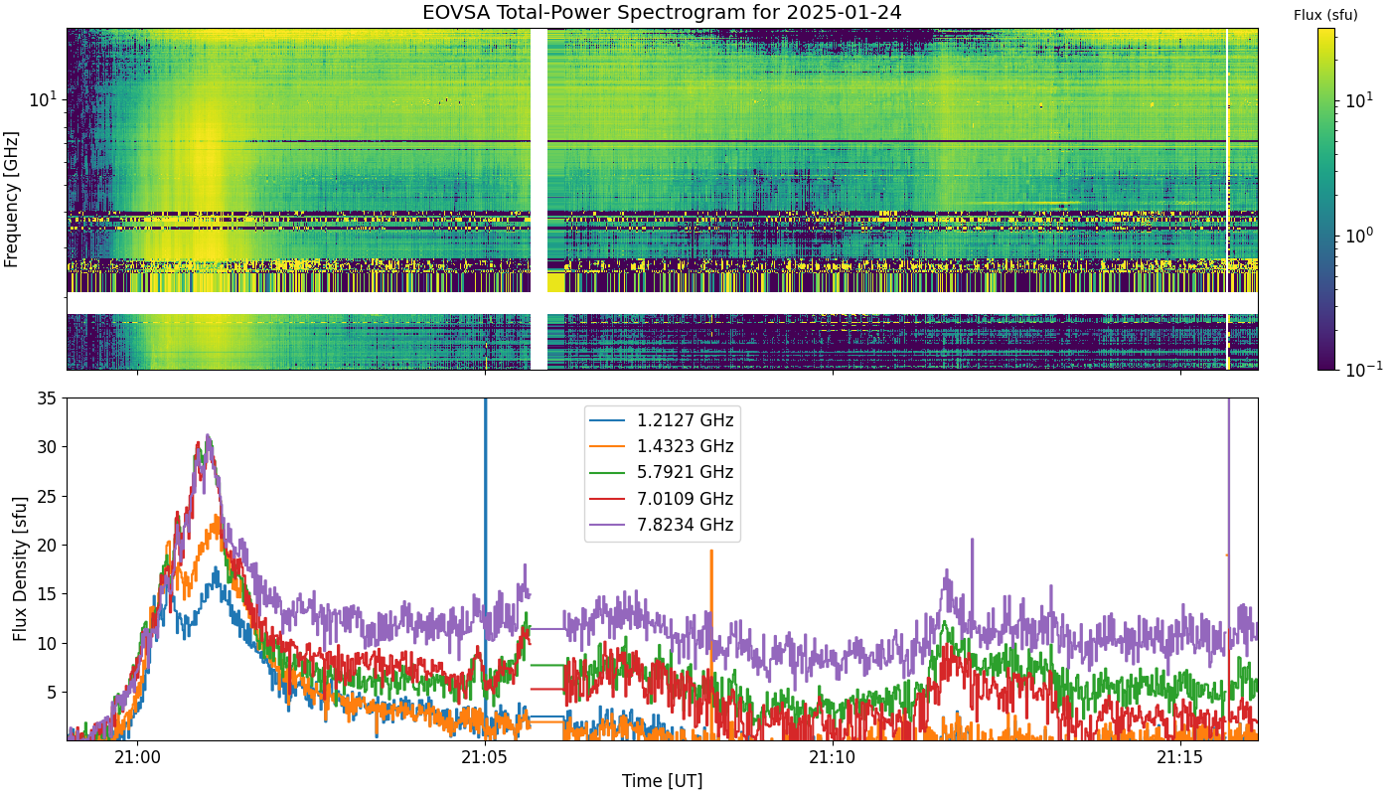Click the 'Flux (sfu)' colorbar label
The image size is (1391, 795).
1325,15
